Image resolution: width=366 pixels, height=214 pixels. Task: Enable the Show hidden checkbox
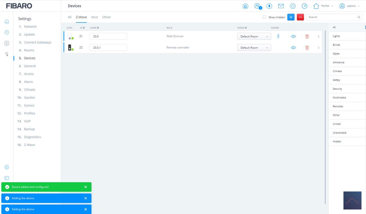264,17
